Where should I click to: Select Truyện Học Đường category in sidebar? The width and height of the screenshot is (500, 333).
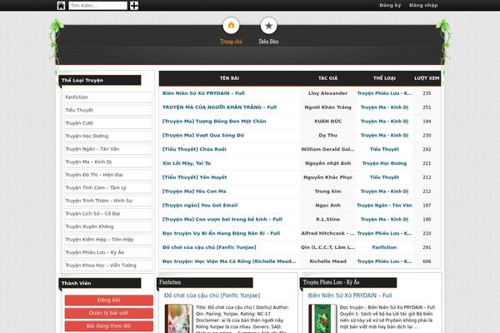[107, 136]
